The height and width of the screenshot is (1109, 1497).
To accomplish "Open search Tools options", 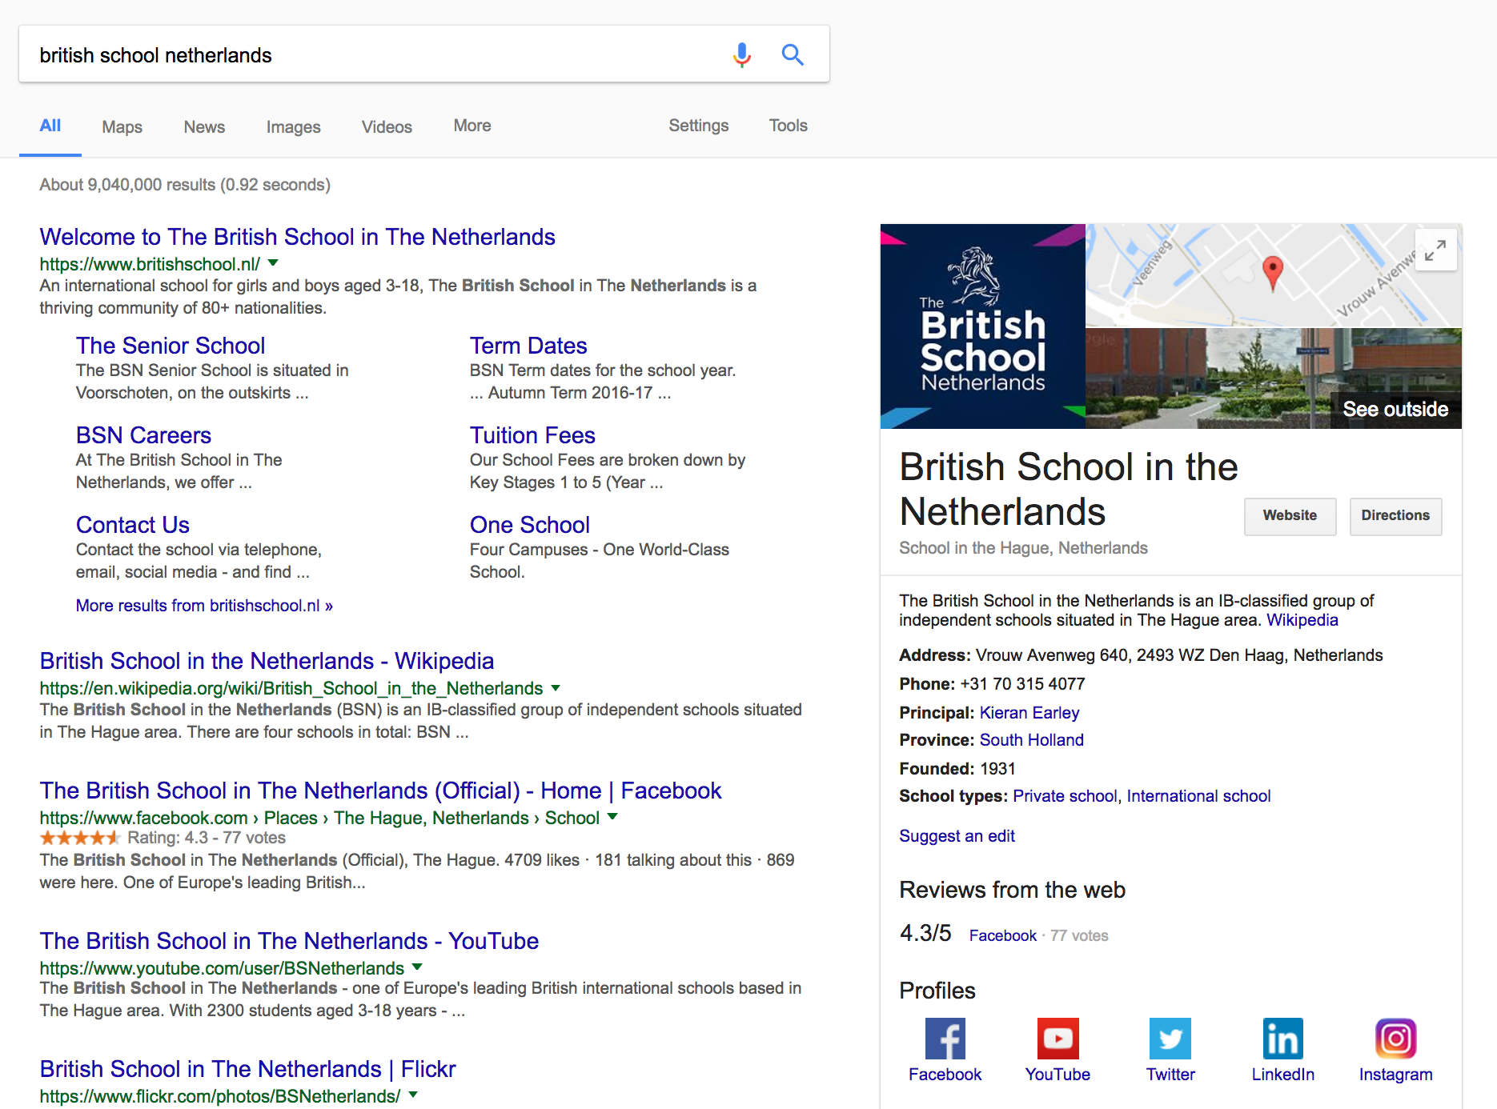I will click(x=789, y=126).
